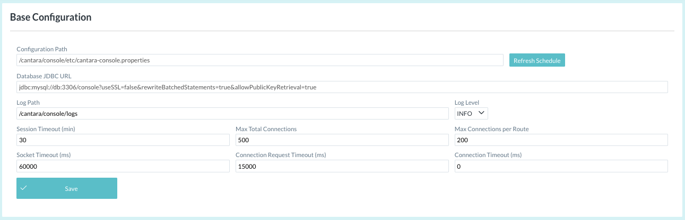Click the Base Configuration heading

[51, 17]
